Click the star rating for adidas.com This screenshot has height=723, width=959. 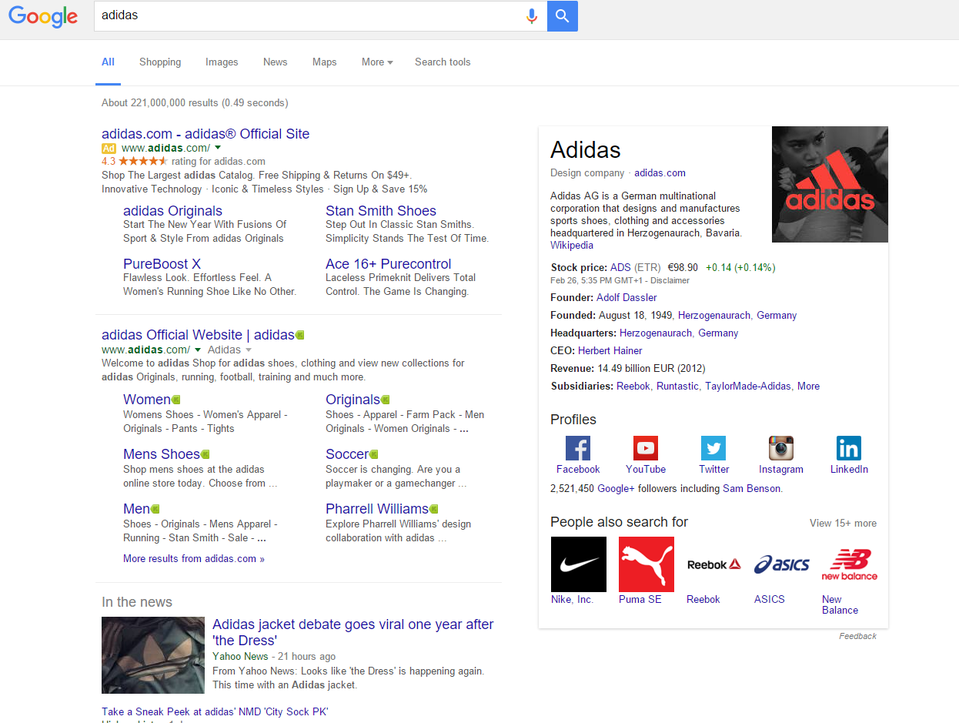pos(143,162)
